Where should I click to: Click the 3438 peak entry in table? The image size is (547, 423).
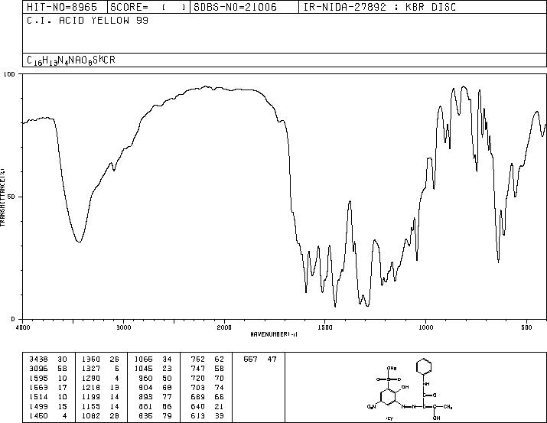pyautogui.click(x=48, y=360)
